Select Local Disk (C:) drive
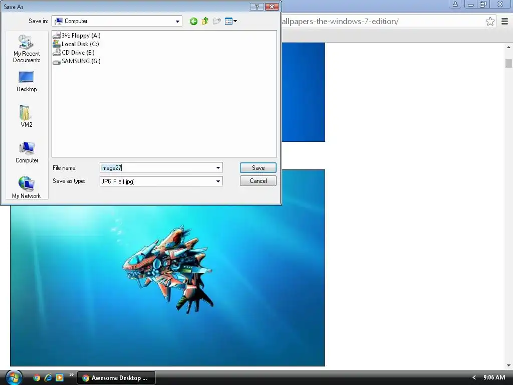Screen dimensions: 513x385 (x=76, y=44)
